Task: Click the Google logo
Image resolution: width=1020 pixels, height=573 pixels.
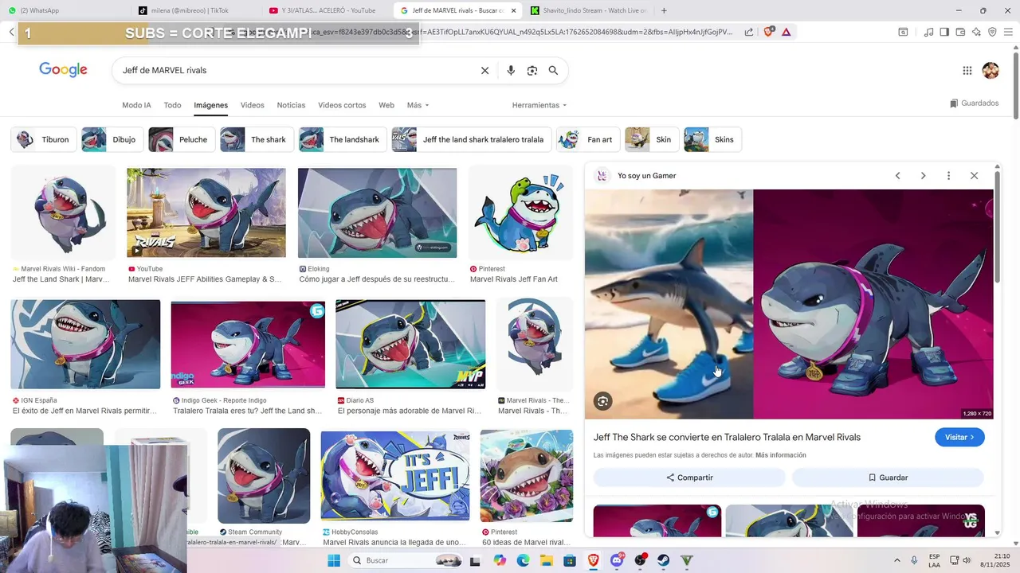Action: (63, 70)
